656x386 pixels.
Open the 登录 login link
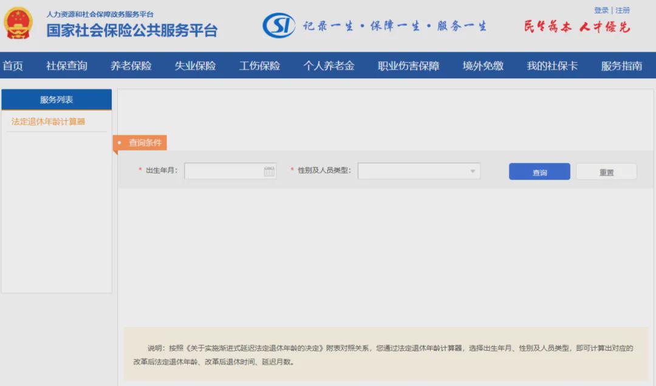(601, 10)
